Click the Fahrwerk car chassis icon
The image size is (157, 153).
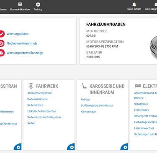click(31, 86)
